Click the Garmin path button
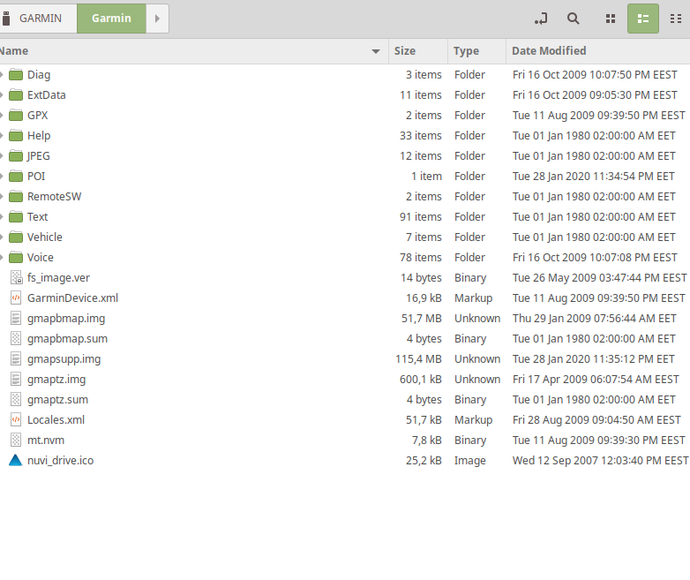The image size is (690, 580). [111, 19]
